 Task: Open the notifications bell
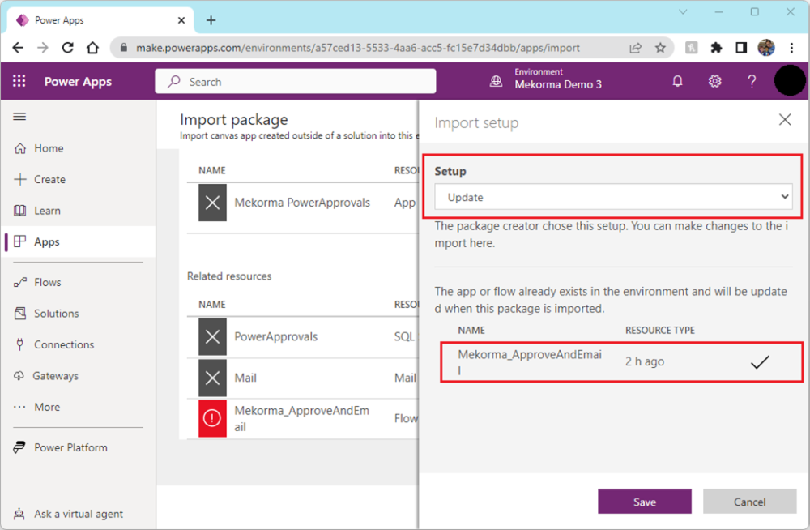coord(678,81)
